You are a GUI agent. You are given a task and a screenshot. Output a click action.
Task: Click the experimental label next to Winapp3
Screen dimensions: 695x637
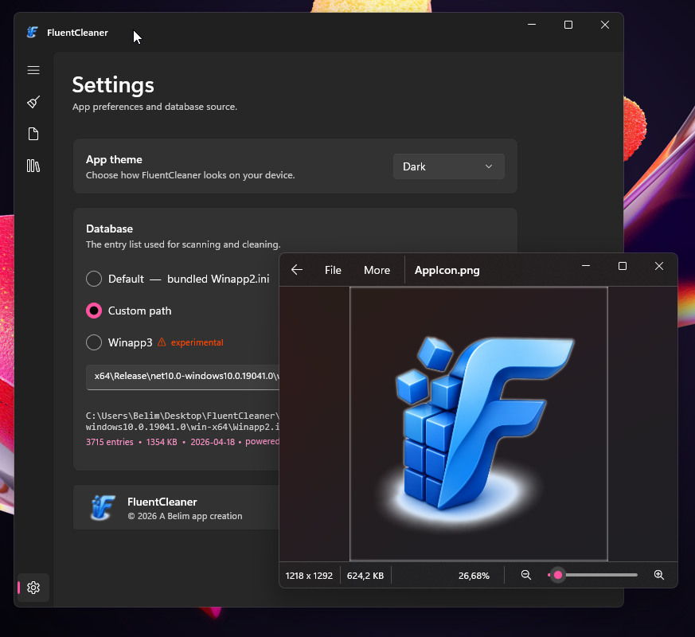pos(197,342)
